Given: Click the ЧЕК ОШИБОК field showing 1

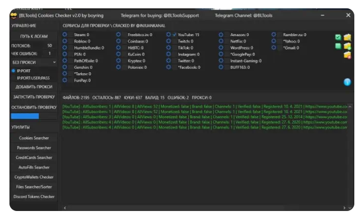Looking at the screenshot, I should click(49, 53).
